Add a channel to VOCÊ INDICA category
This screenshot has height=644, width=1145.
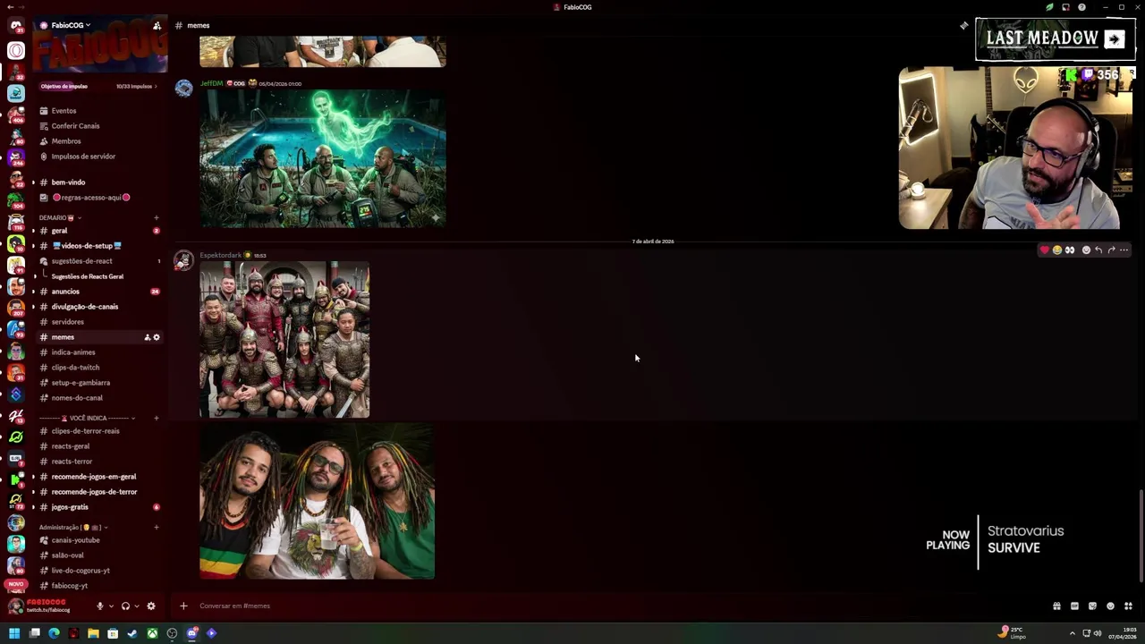(157, 418)
